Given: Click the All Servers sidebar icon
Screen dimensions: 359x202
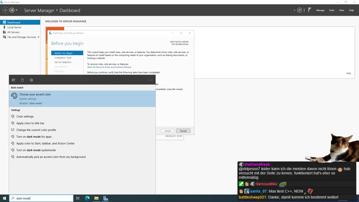Looking at the screenshot, I should click(x=4, y=32).
